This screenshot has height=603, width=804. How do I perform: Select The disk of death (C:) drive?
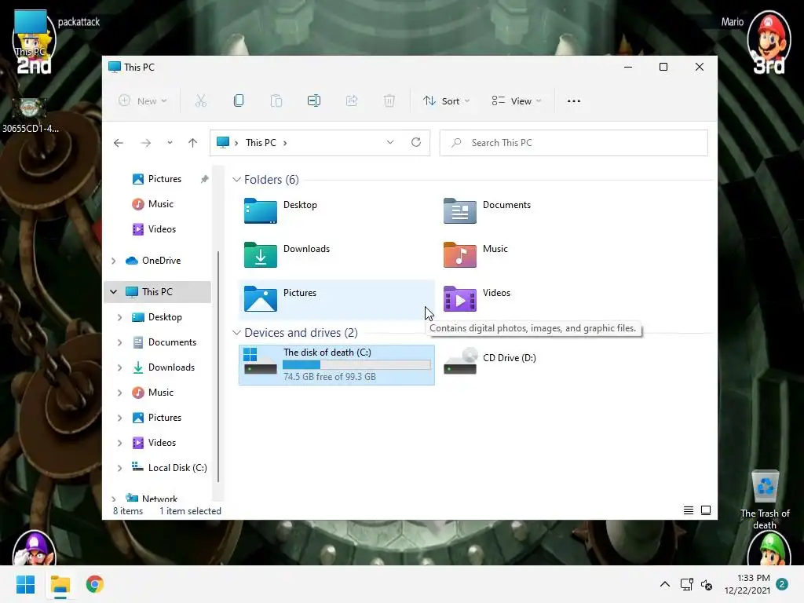pyautogui.click(x=336, y=364)
